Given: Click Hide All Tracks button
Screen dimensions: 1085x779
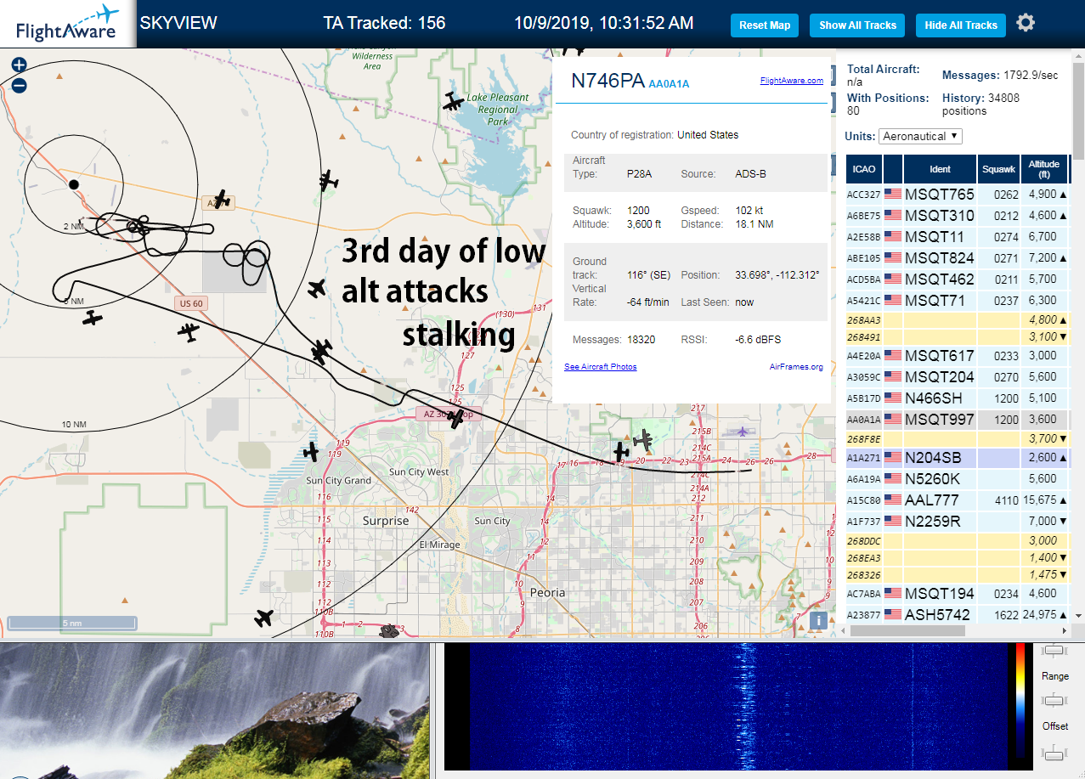Looking at the screenshot, I should [961, 25].
